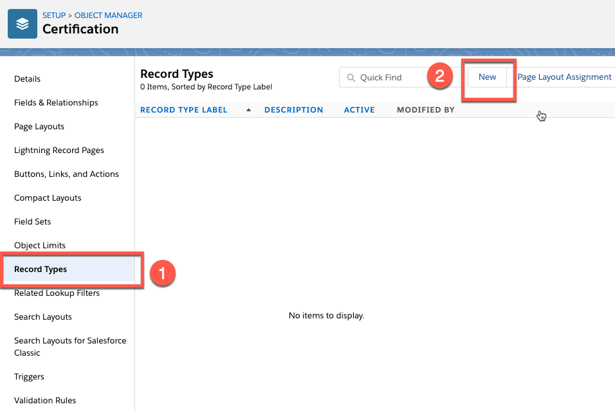Open Page Layout Assignment
This screenshot has height=411, width=615.
pyautogui.click(x=564, y=77)
